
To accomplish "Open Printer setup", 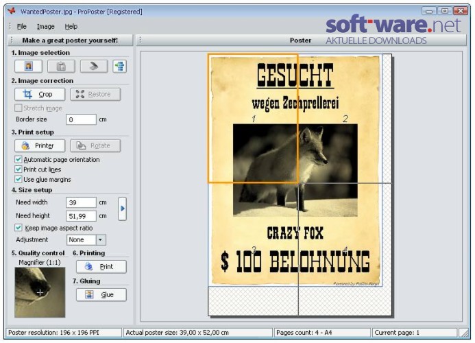I will (40, 145).
